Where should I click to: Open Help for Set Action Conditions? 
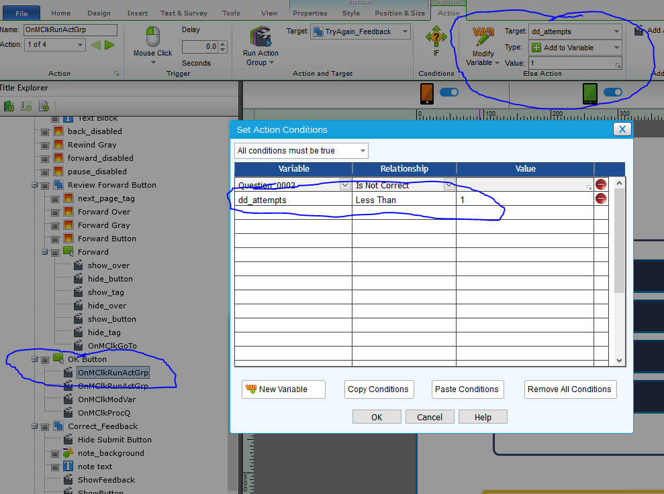tap(483, 417)
